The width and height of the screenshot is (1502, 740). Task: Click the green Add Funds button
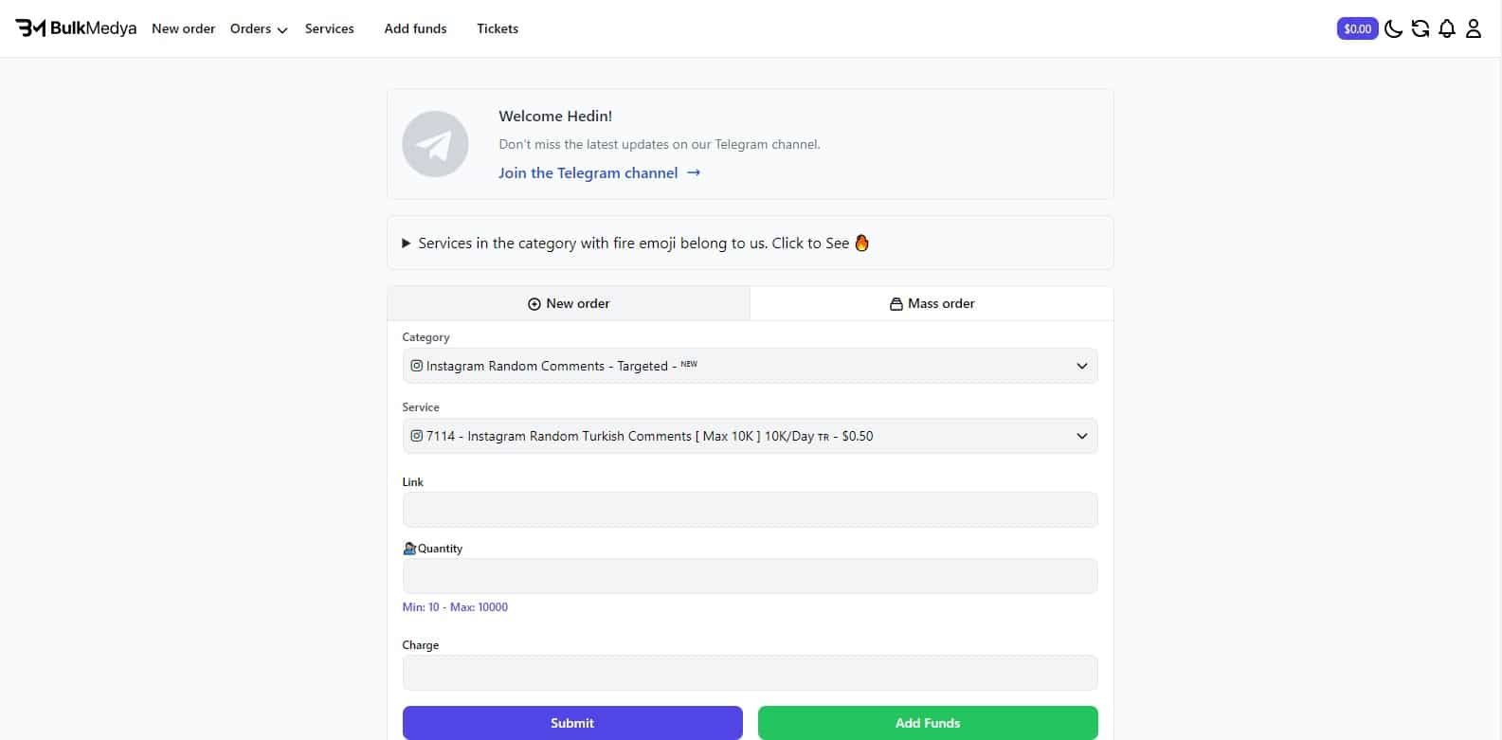click(928, 723)
